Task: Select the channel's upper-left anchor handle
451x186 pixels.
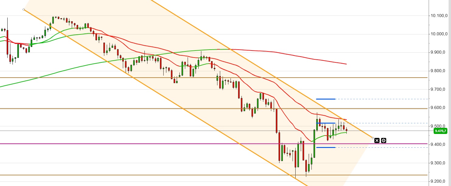Action: pyautogui.click(x=24, y=9)
